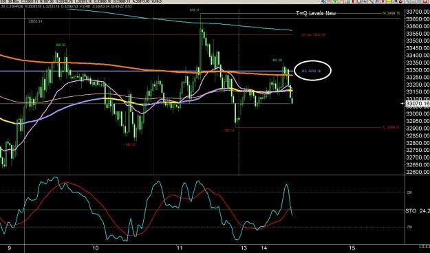The width and height of the screenshot is (430, 253).
Task: Click the circled minus toolbar icon
Action: 359,1
